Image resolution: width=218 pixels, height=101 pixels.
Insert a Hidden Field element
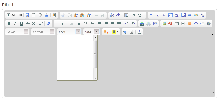[202, 15]
